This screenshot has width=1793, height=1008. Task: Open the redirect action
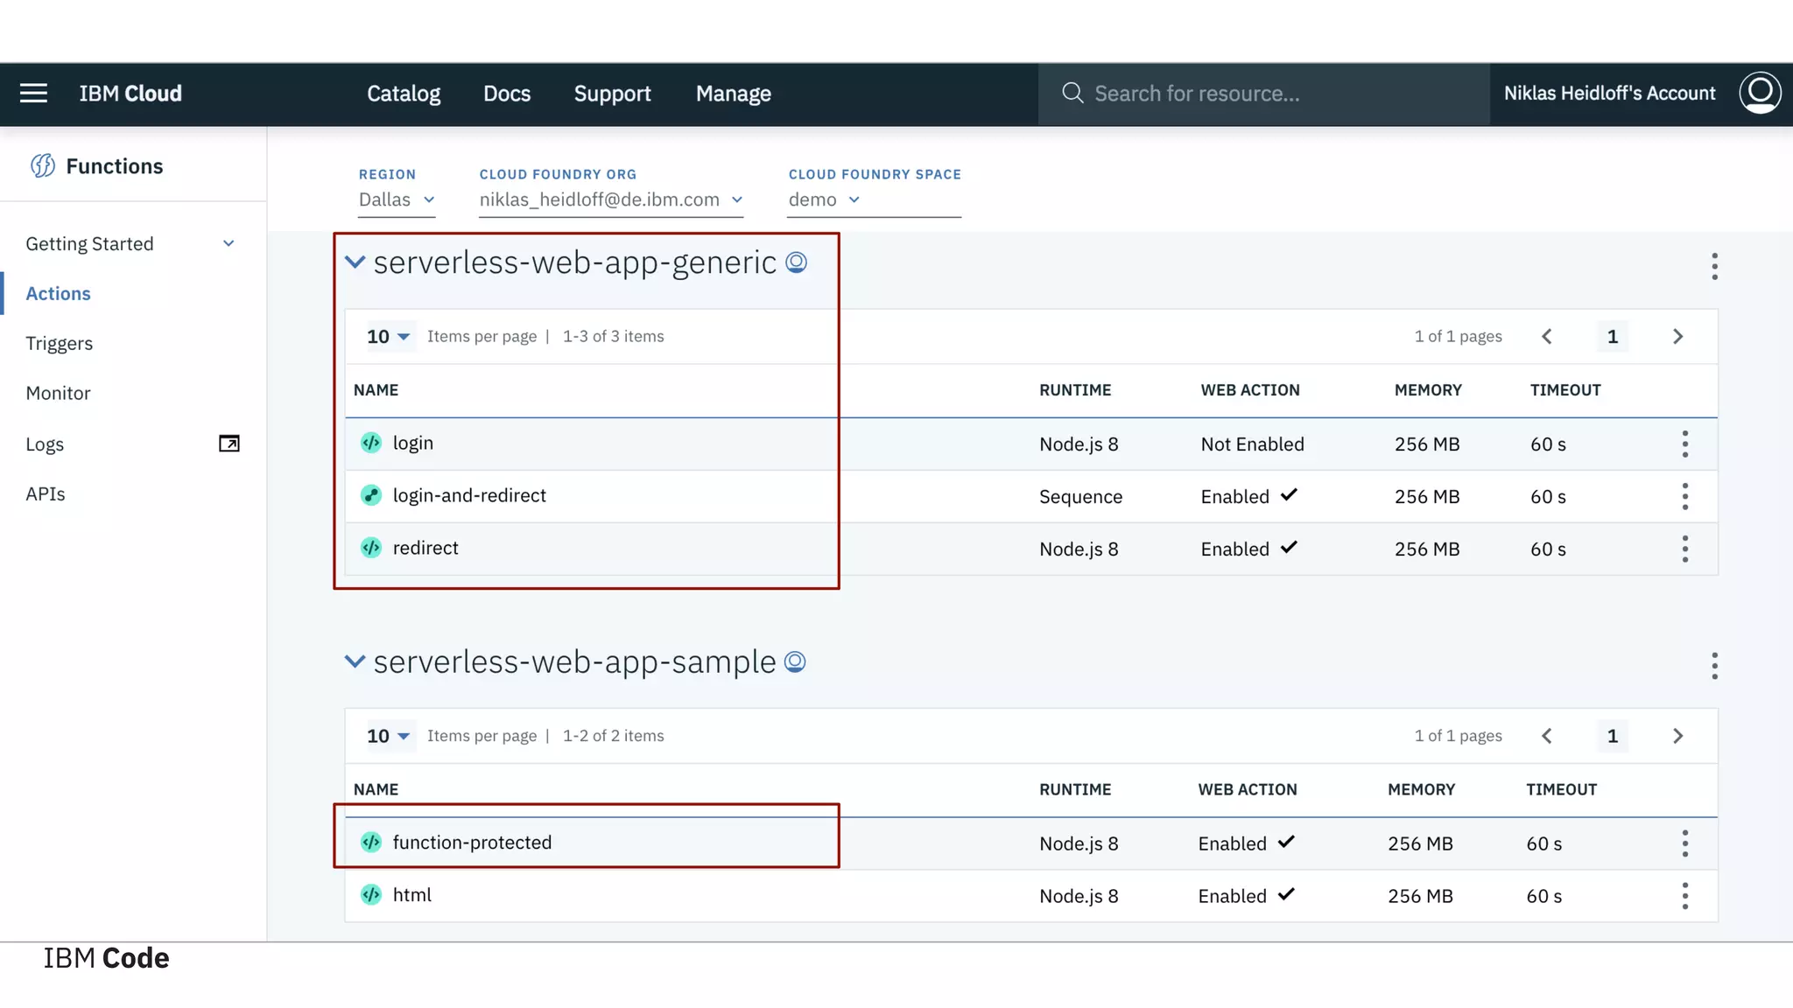tap(425, 549)
